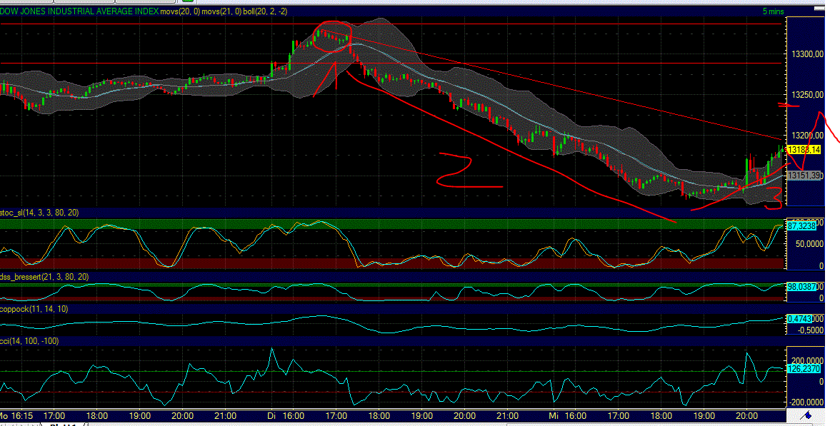840x426 pixels.
Task: Click the coppock value 0.4743
Action: 800,318
